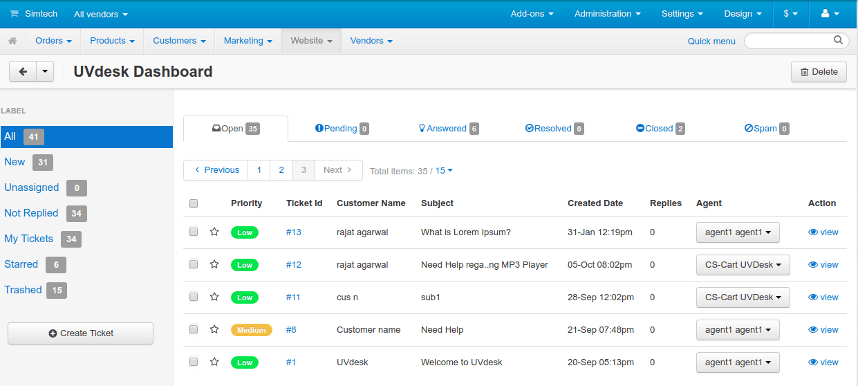The height and width of the screenshot is (386, 858).
Task: View ticket #1 details
Action: point(823,362)
